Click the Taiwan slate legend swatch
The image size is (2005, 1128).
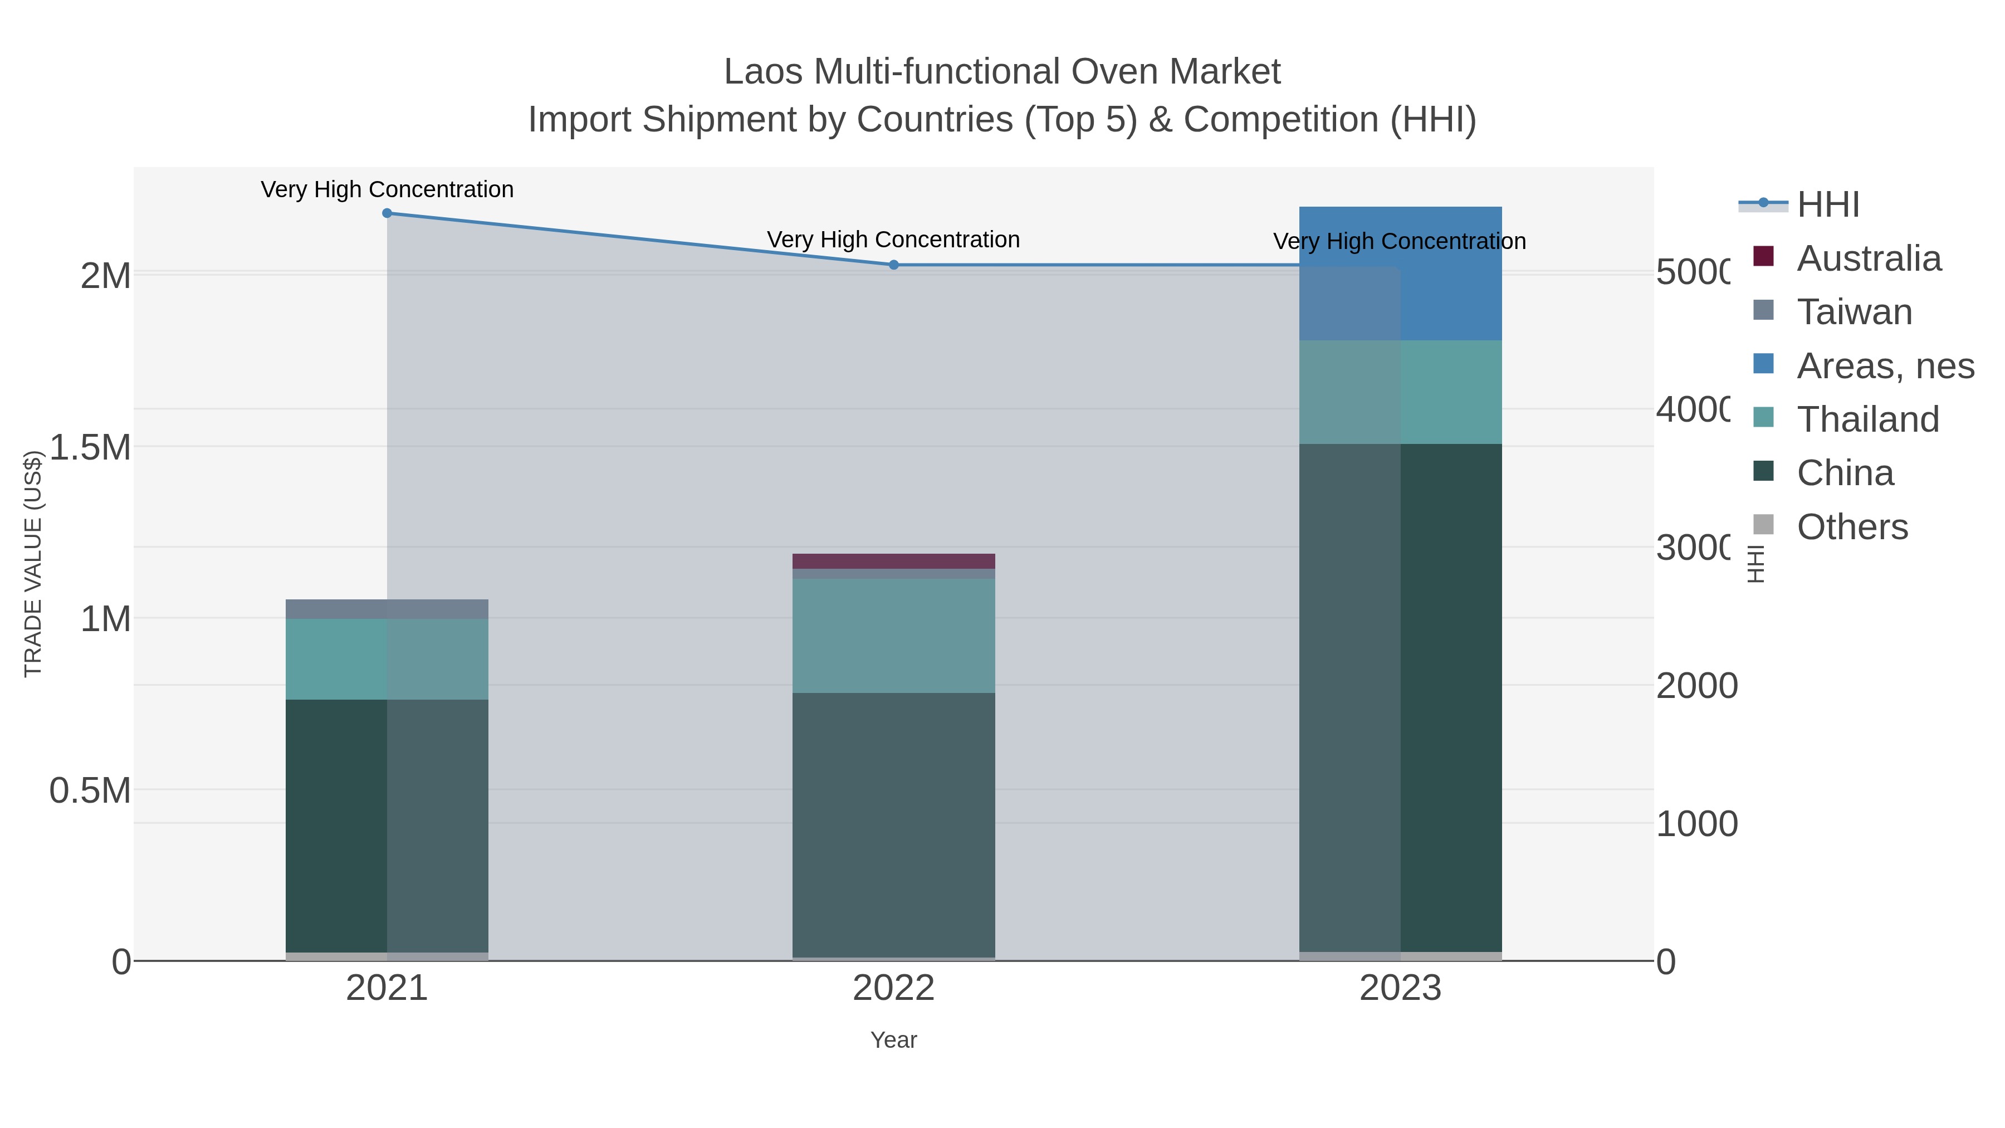point(1763,310)
